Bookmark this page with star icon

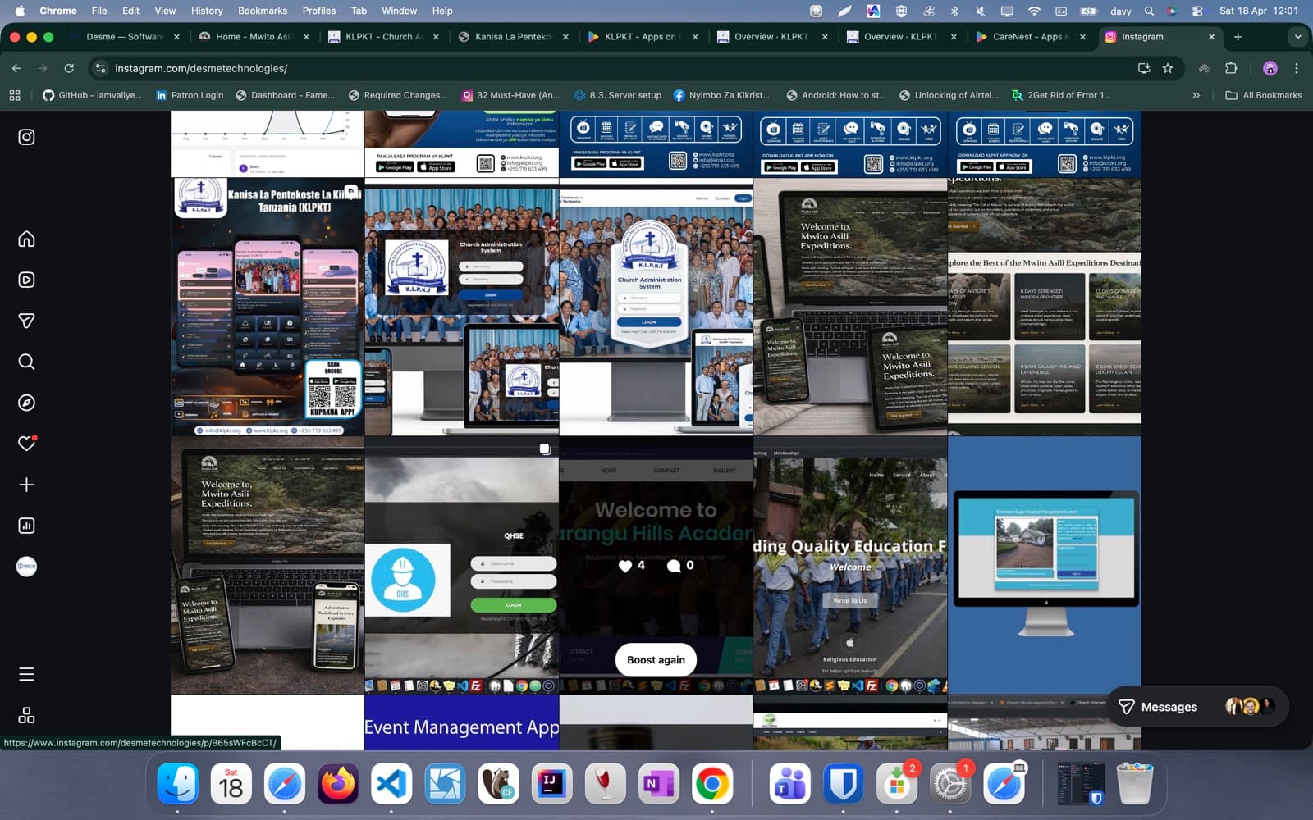point(1168,68)
